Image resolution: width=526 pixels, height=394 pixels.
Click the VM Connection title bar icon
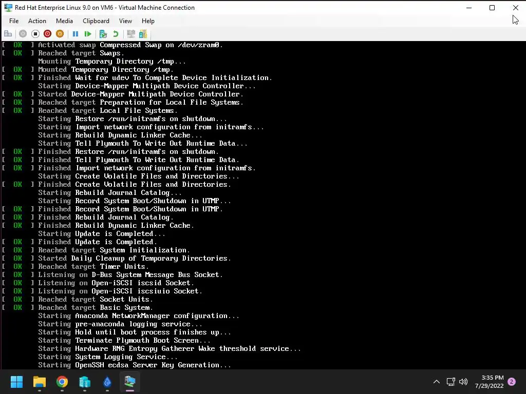pos(8,7)
